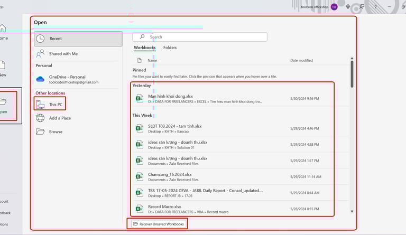Viewport: 406px width, 235px height.
Task: Select the Recent location with clock icon
Action: [x=78, y=39]
